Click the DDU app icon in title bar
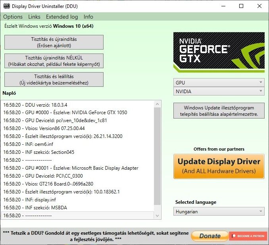This screenshot has height=245, width=269. pyautogui.click(x=6, y=6)
